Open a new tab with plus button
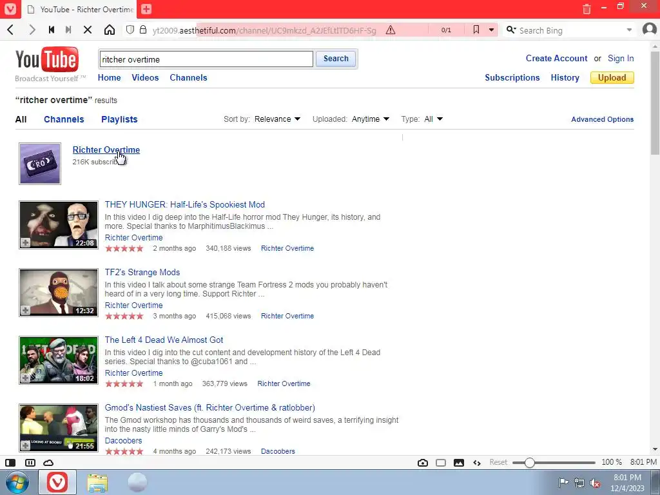The width and height of the screenshot is (660, 495). tap(146, 9)
